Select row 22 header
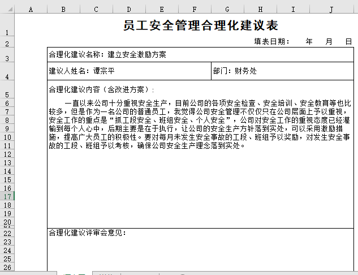Image resolution: width=358 pixels, height=275 pixels. [6, 233]
